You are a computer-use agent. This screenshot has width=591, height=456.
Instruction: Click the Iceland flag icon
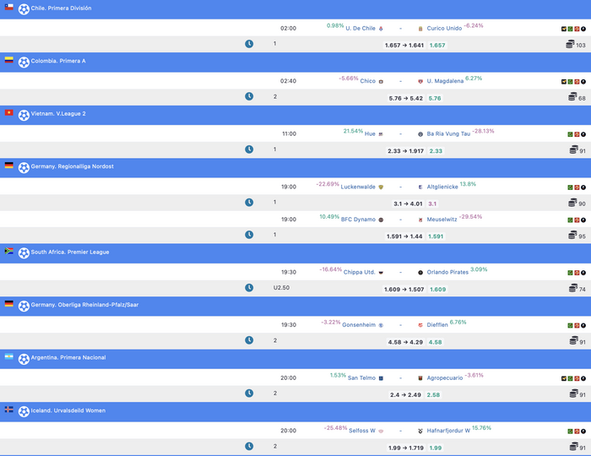pyautogui.click(x=9, y=410)
